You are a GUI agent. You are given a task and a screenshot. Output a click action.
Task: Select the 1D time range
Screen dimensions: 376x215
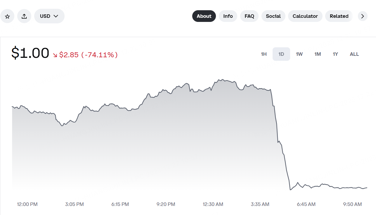[x=281, y=54]
